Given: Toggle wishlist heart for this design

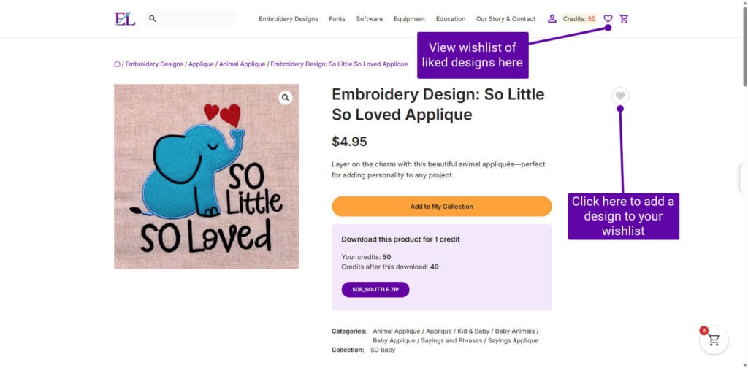Looking at the screenshot, I should [x=620, y=96].
